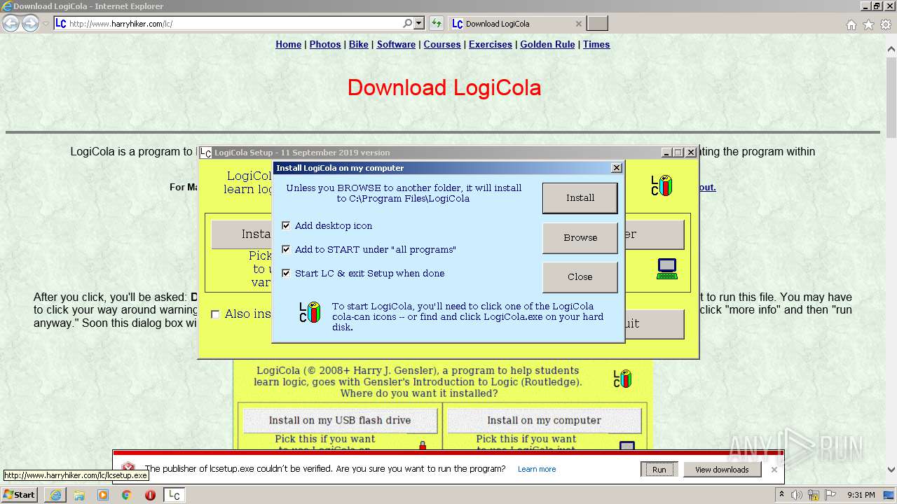Click the Install button in dialog
Screen dimensions: 897x504
click(x=580, y=198)
